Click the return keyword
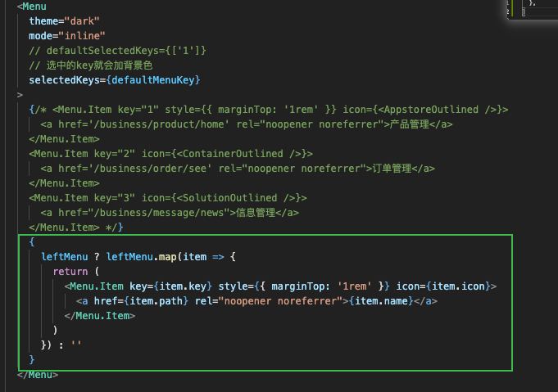The width and height of the screenshot is (558, 392). [70, 272]
